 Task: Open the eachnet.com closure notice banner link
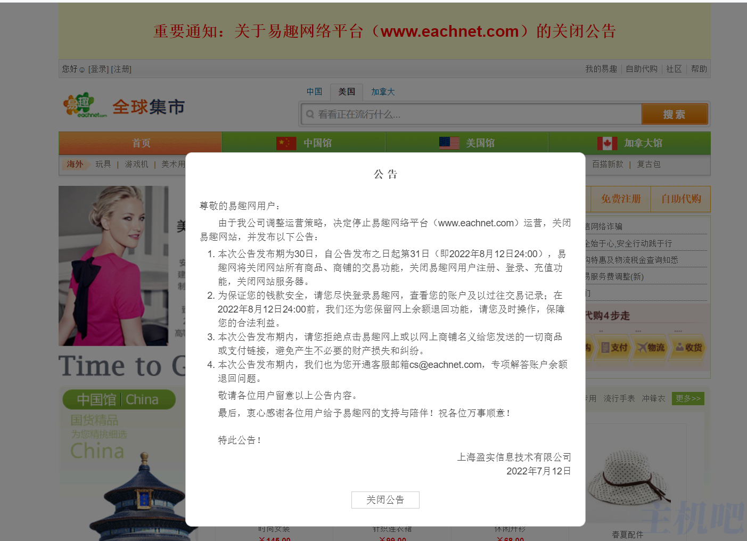click(384, 31)
